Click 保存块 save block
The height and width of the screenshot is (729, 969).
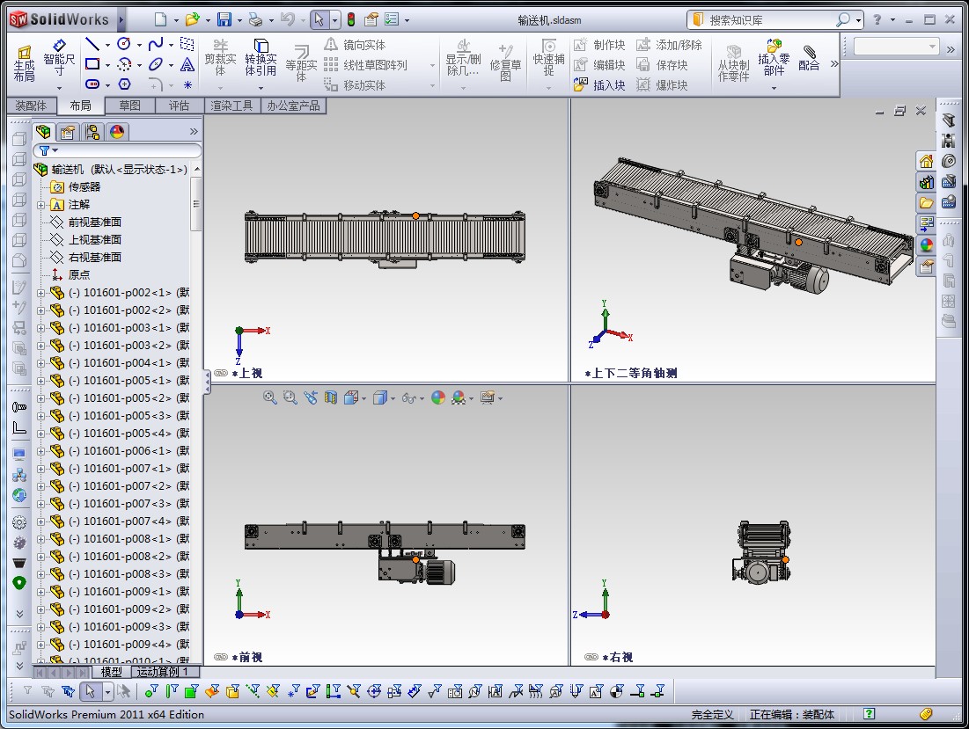662,65
